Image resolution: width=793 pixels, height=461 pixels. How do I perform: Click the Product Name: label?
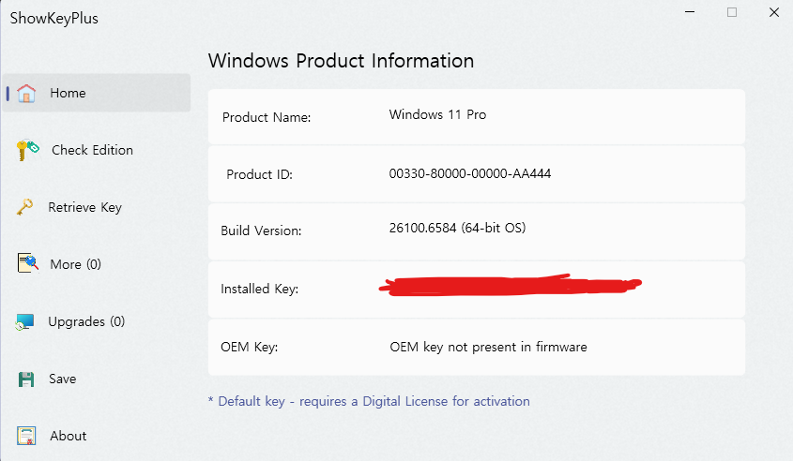coord(267,117)
